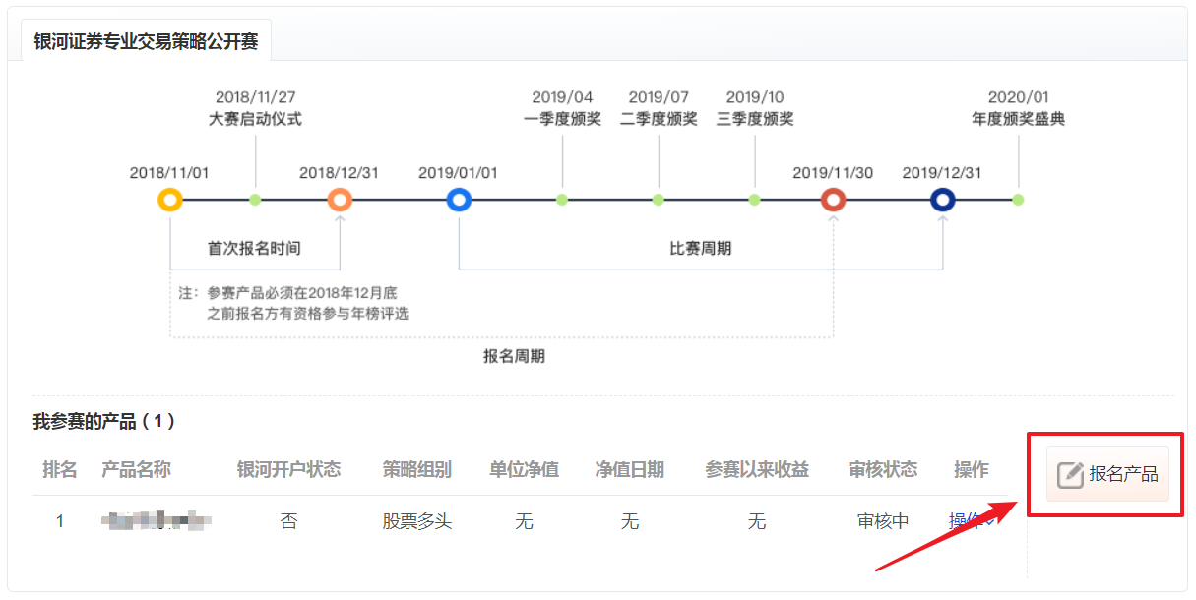Select the 参赛以来收益 column header

(756, 470)
